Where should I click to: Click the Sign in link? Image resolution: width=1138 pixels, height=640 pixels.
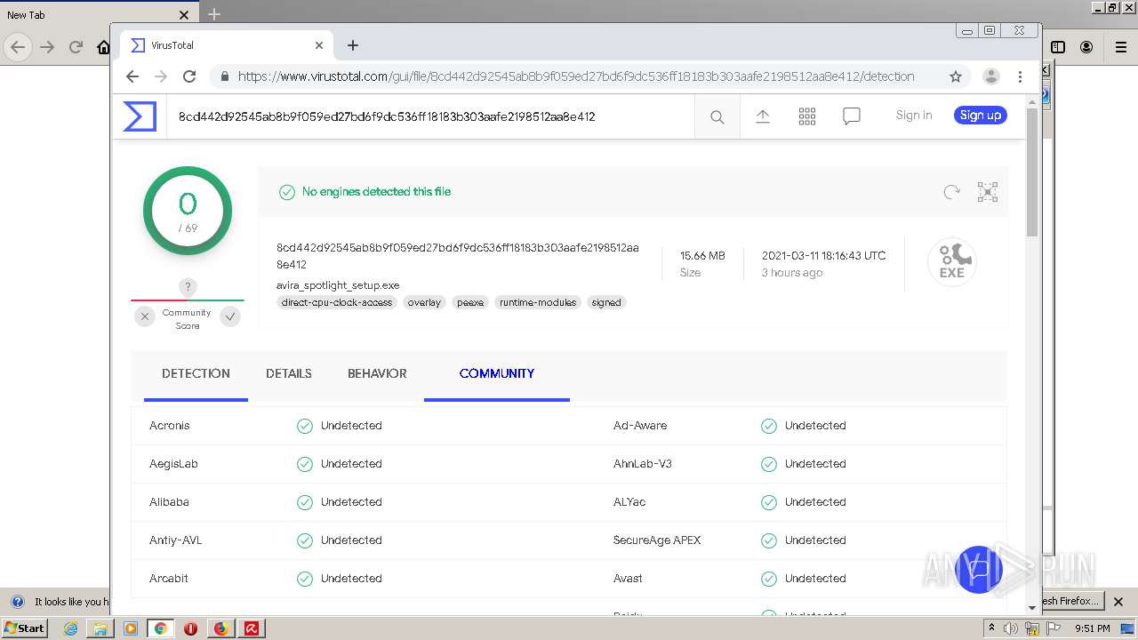tap(914, 115)
